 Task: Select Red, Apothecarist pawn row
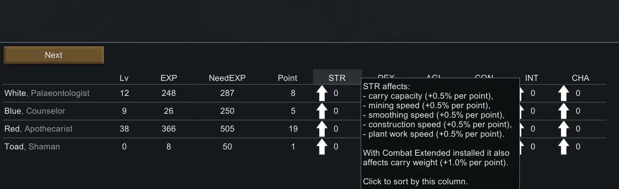38,129
